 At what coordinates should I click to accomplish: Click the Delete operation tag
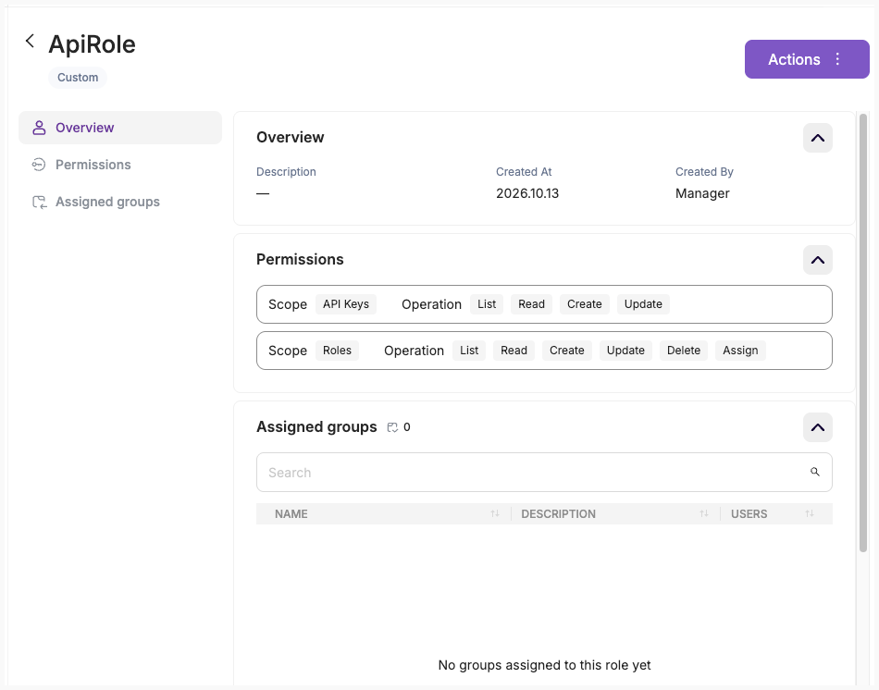tap(684, 351)
